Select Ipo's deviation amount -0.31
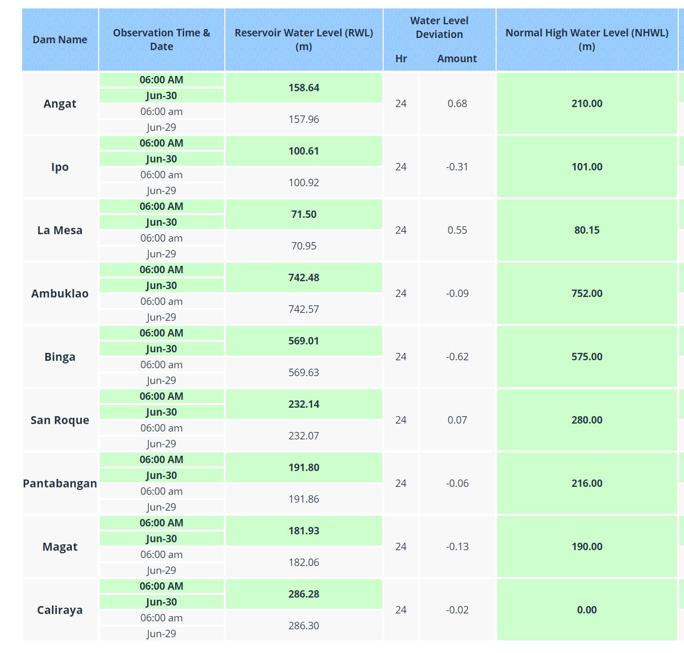Image resolution: width=684 pixels, height=653 pixels. click(x=457, y=167)
